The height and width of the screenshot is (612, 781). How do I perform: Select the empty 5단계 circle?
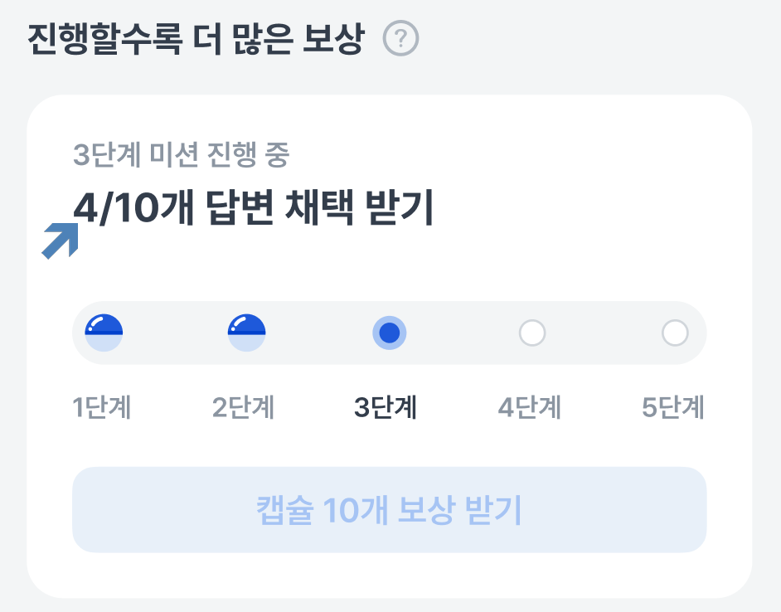point(675,333)
